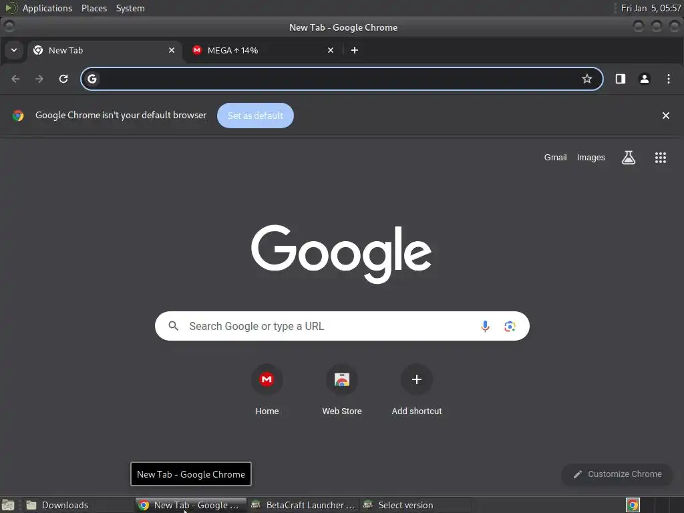Select New Tab - Google taskbar entry
684x513 pixels.
tap(190, 505)
